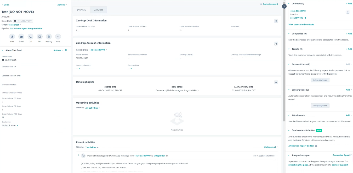Create a task using the Task icon
This screenshot has width=353, height=173.
tap(39, 37)
